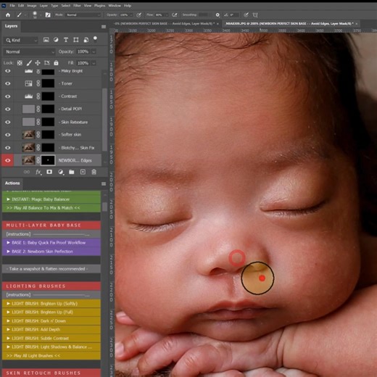Toggle pressure for opacity icon
Image resolution: width=377 pixels, height=377 pixels.
coord(138,15)
